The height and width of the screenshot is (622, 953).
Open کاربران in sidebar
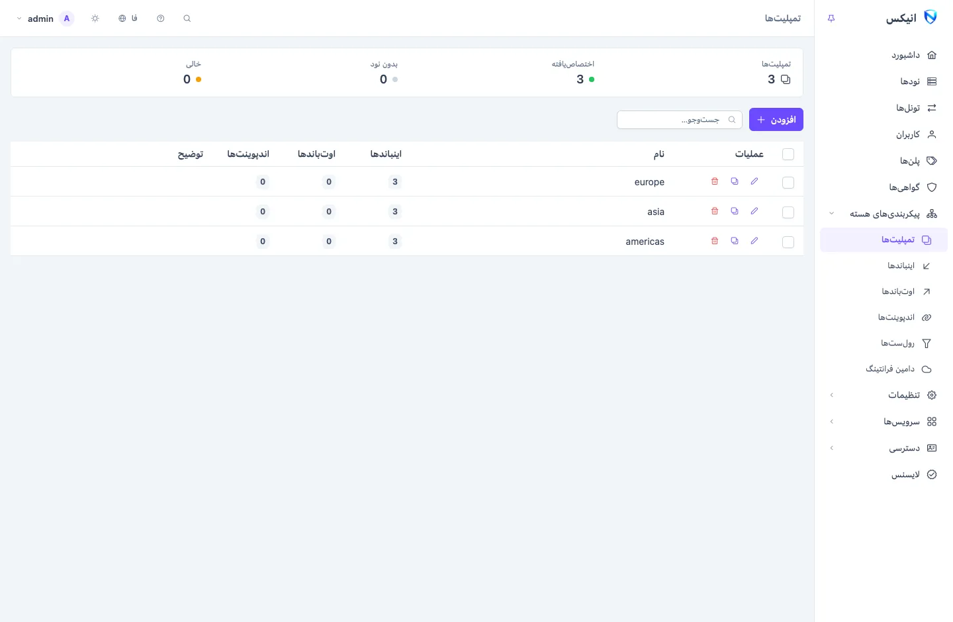(884, 134)
